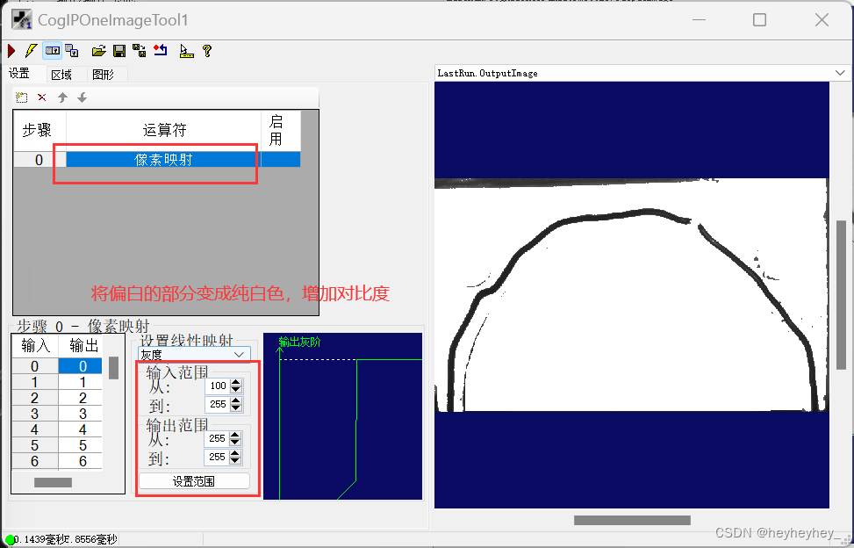Click the red reset arrow icon
854x548 pixels.
(x=161, y=51)
